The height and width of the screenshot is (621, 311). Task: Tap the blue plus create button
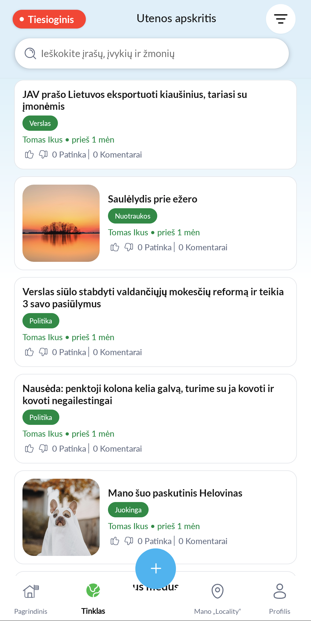tap(155, 568)
